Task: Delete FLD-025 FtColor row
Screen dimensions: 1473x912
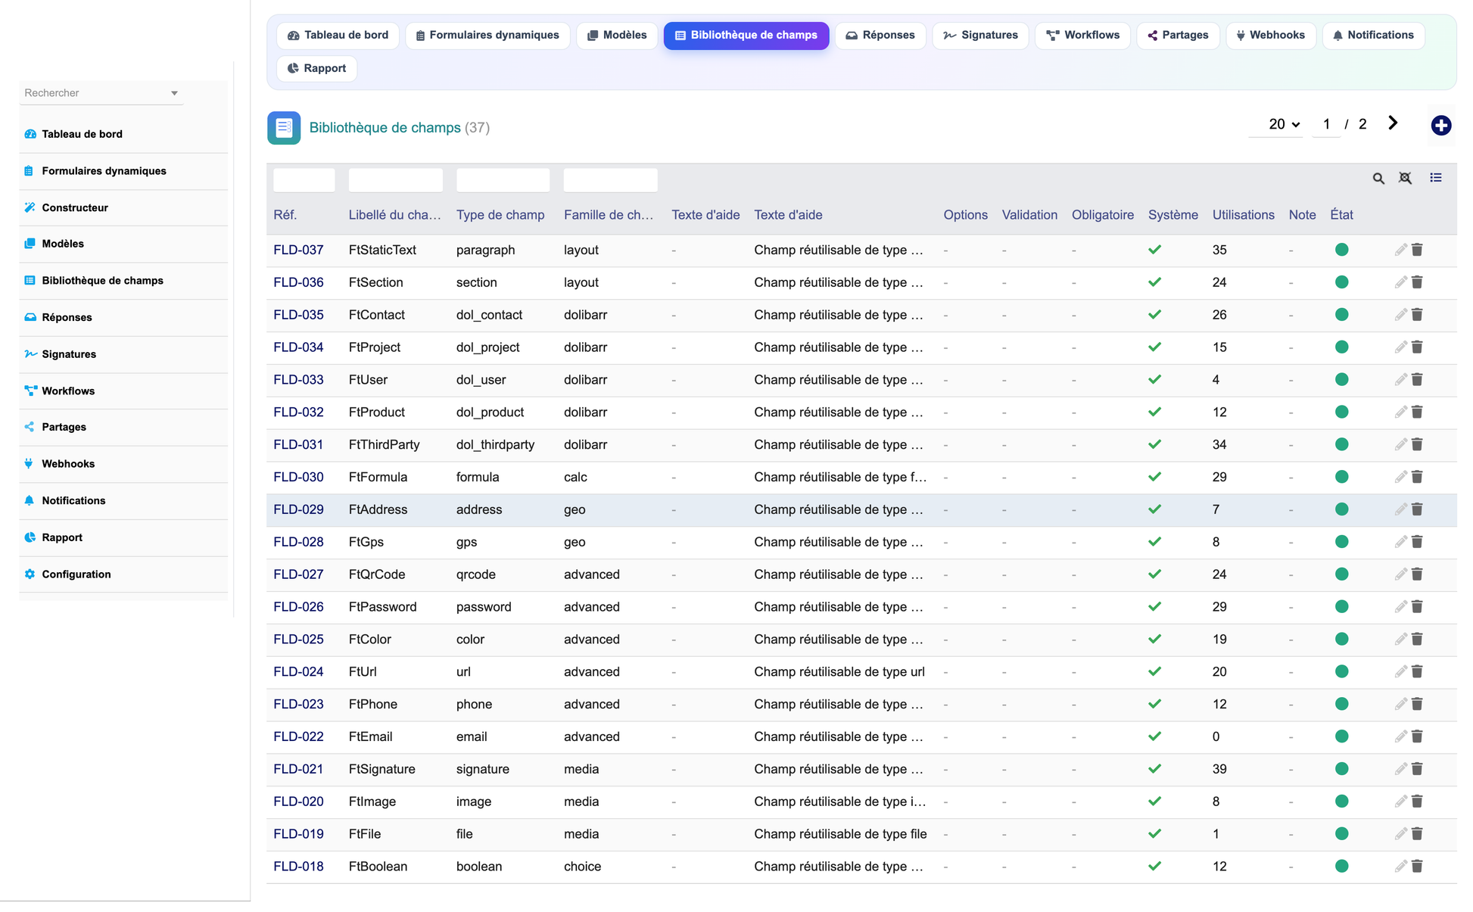Action: [x=1417, y=640]
